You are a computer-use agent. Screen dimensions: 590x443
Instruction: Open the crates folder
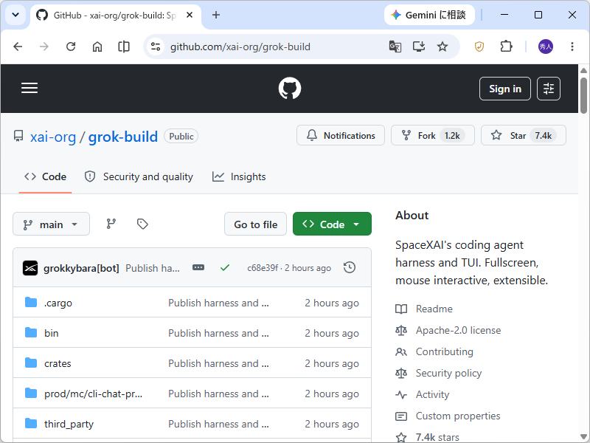[x=58, y=363]
